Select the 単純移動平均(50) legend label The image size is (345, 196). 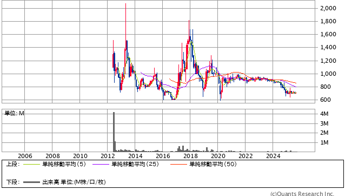click(213, 164)
